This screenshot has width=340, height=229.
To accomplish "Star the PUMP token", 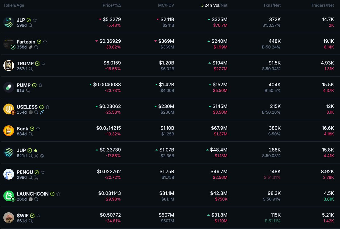I will [x=41, y=85].
